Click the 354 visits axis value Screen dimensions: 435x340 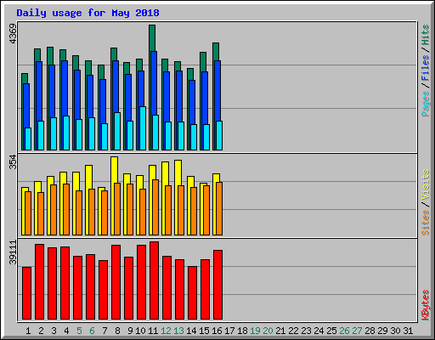click(x=13, y=161)
